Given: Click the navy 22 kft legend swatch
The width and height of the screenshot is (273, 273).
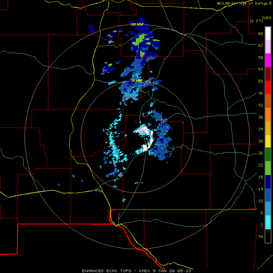Looking at the screenshot, I should point(268,182).
